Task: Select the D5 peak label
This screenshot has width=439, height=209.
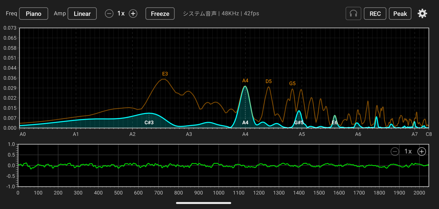Action: 268,82
